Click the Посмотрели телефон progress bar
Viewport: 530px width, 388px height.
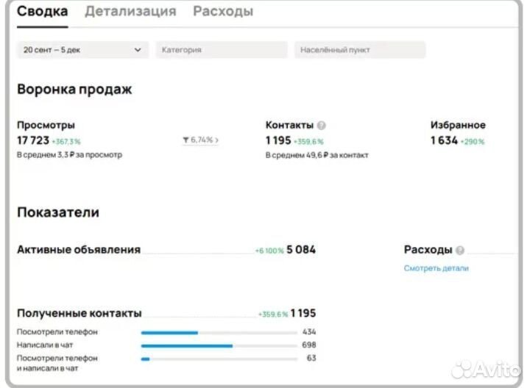click(x=219, y=333)
